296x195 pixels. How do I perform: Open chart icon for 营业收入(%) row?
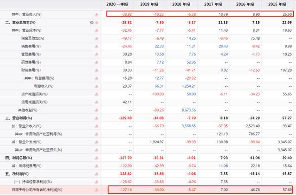[x=97, y=14]
